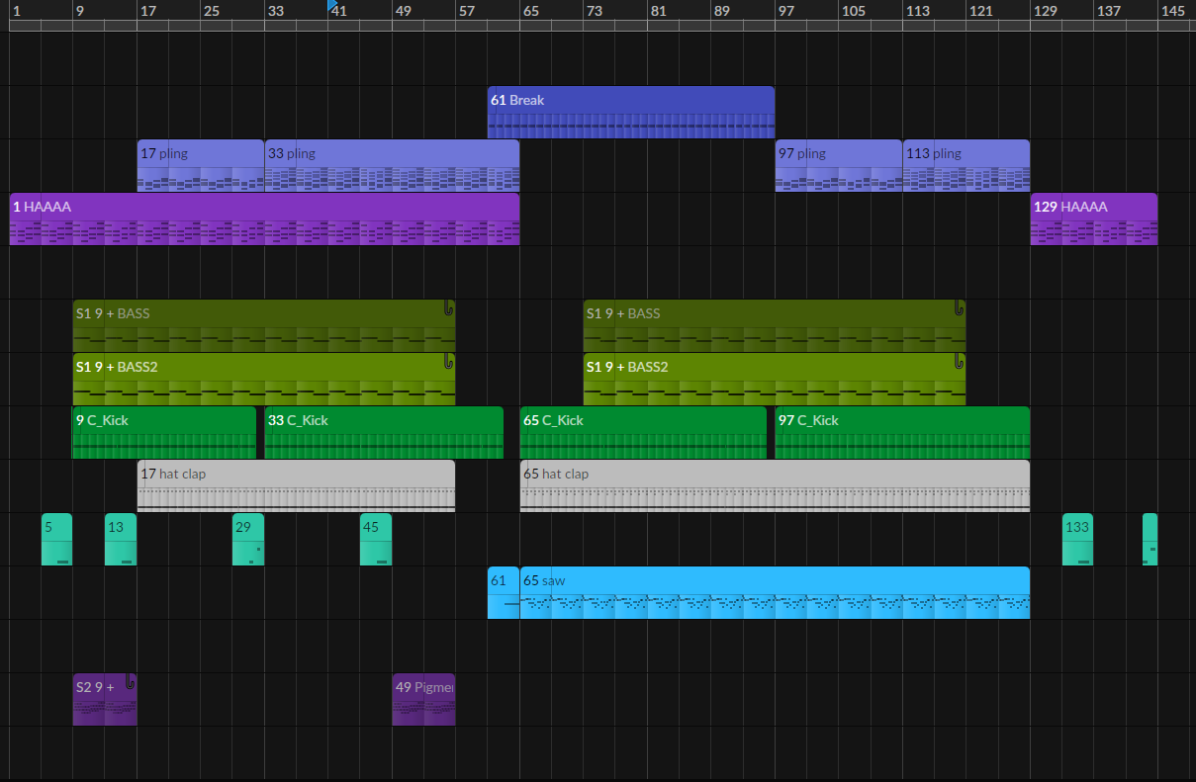This screenshot has width=1196, height=782.
Task: Click bar 33 on the timeline ruler
Action: (x=275, y=11)
